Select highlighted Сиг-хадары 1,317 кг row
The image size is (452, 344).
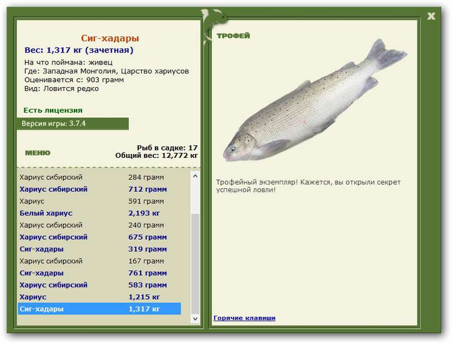[x=99, y=309]
